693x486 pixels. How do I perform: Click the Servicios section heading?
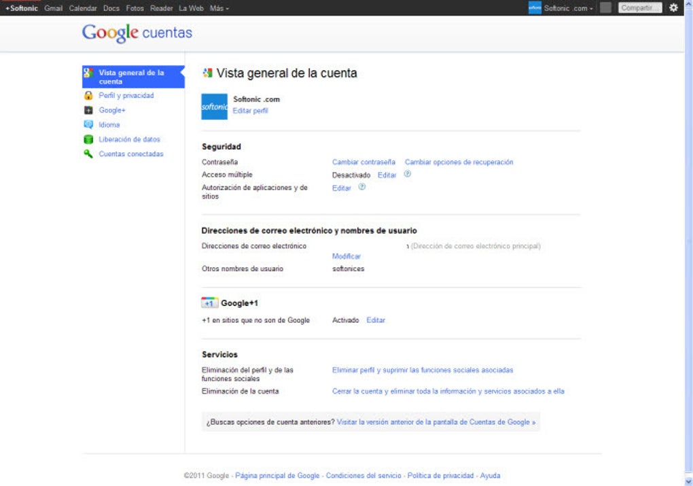pyautogui.click(x=219, y=354)
